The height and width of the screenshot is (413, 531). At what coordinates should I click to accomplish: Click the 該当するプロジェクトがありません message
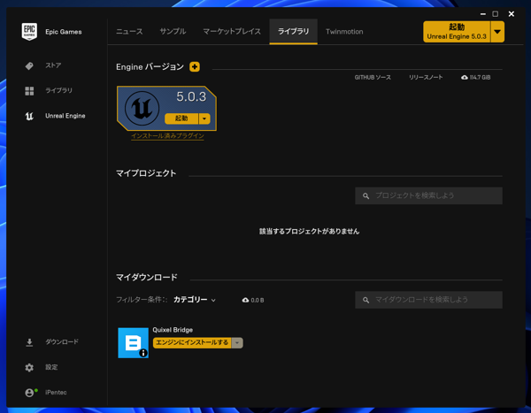(309, 231)
